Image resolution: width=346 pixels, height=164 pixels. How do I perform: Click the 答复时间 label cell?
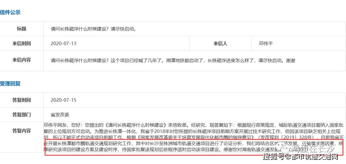pos(21,100)
